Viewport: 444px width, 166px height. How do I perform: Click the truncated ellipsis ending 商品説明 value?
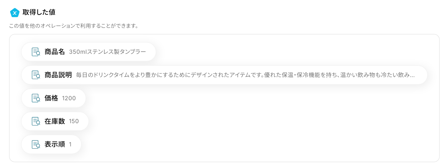tap(412, 75)
